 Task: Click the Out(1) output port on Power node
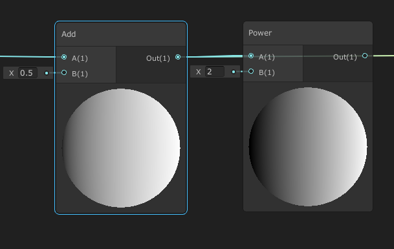pos(365,56)
